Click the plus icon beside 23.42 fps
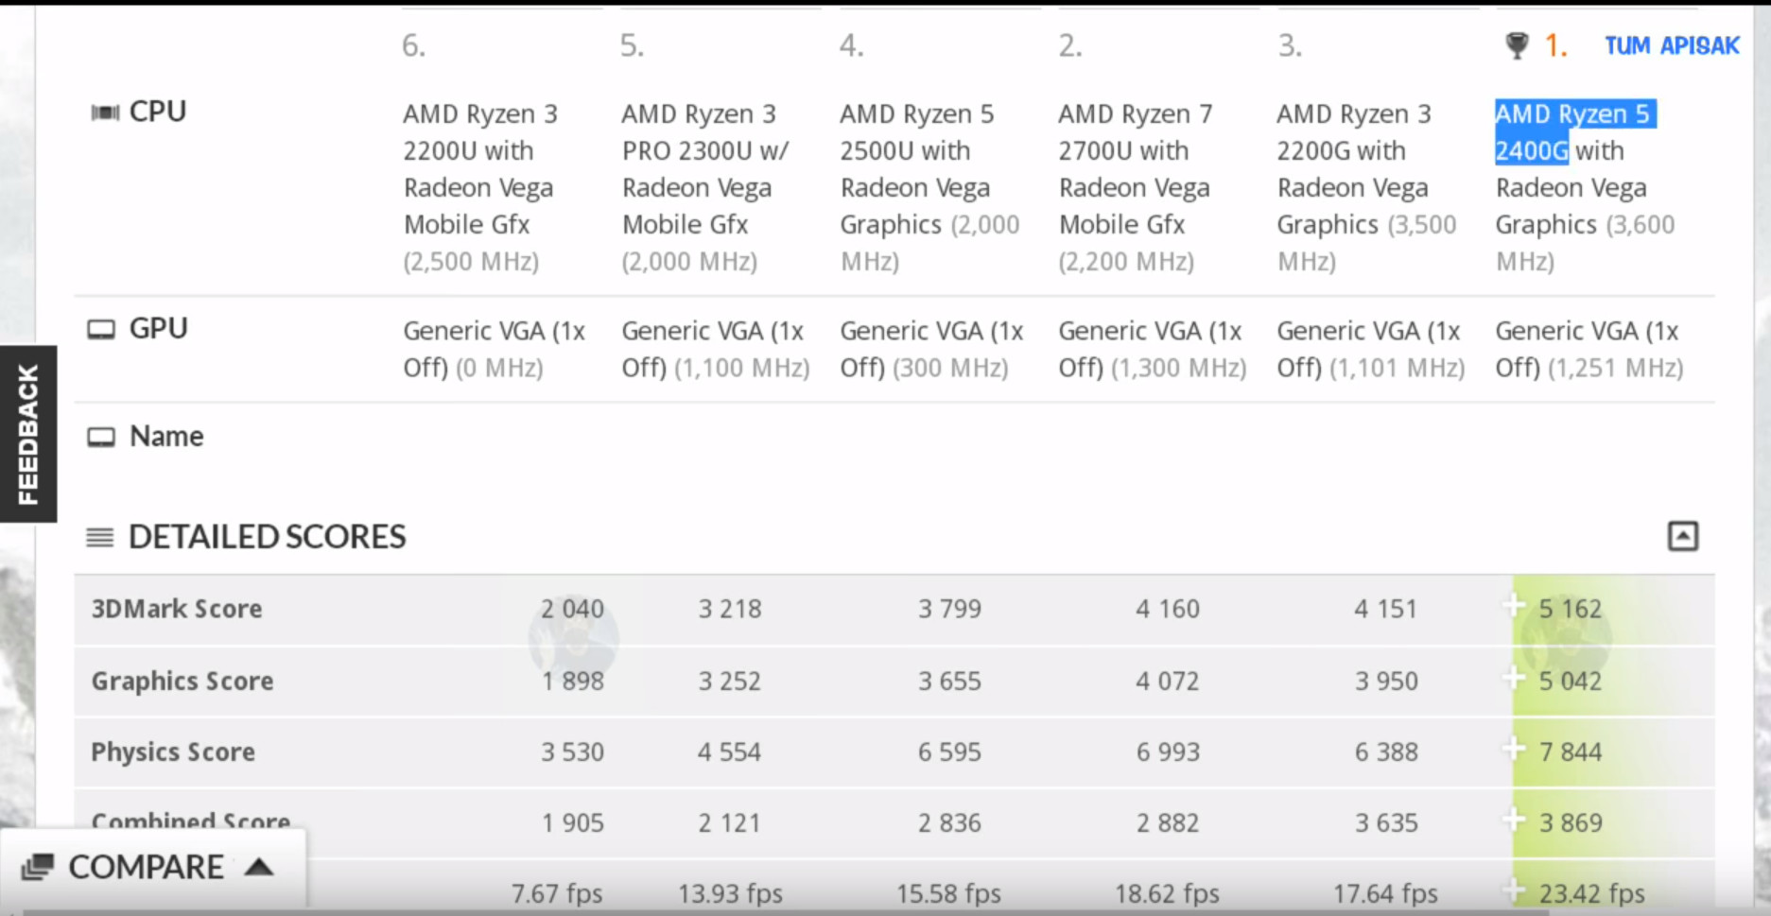 (x=1514, y=890)
